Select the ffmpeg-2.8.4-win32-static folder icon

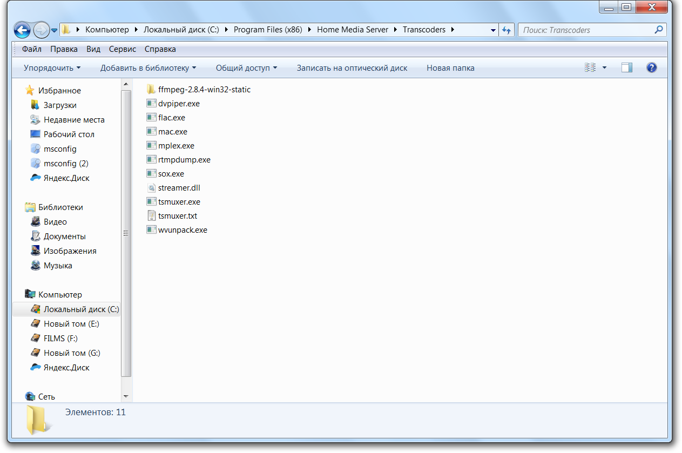click(x=151, y=90)
